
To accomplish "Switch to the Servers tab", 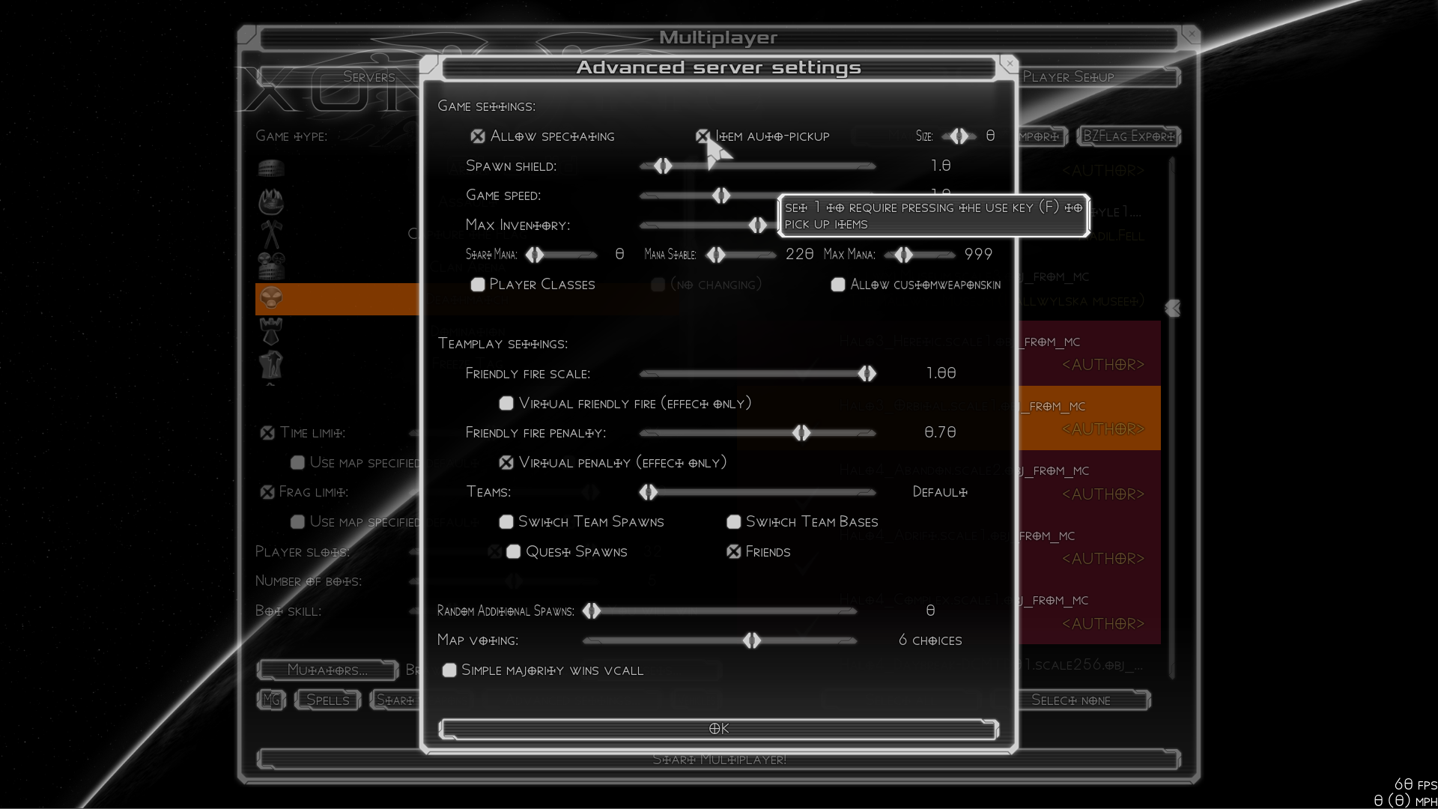I will (x=339, y=76).
